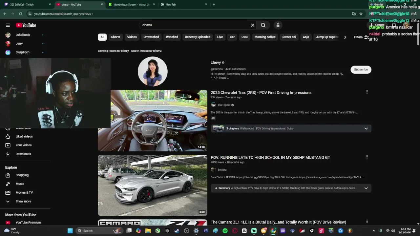Open options menu for Mustang GT video
Image resolution: width=420 pixels, height=236 pixels.
pos(367,157)
